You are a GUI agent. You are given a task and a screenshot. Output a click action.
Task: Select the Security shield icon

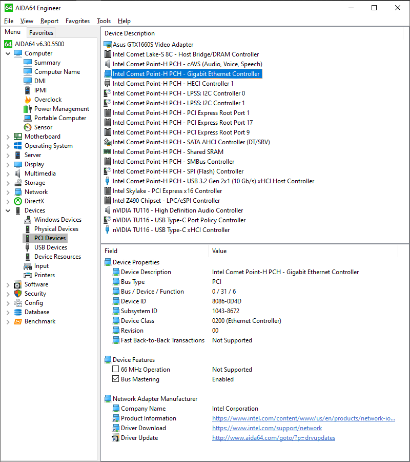pos(18,294)
